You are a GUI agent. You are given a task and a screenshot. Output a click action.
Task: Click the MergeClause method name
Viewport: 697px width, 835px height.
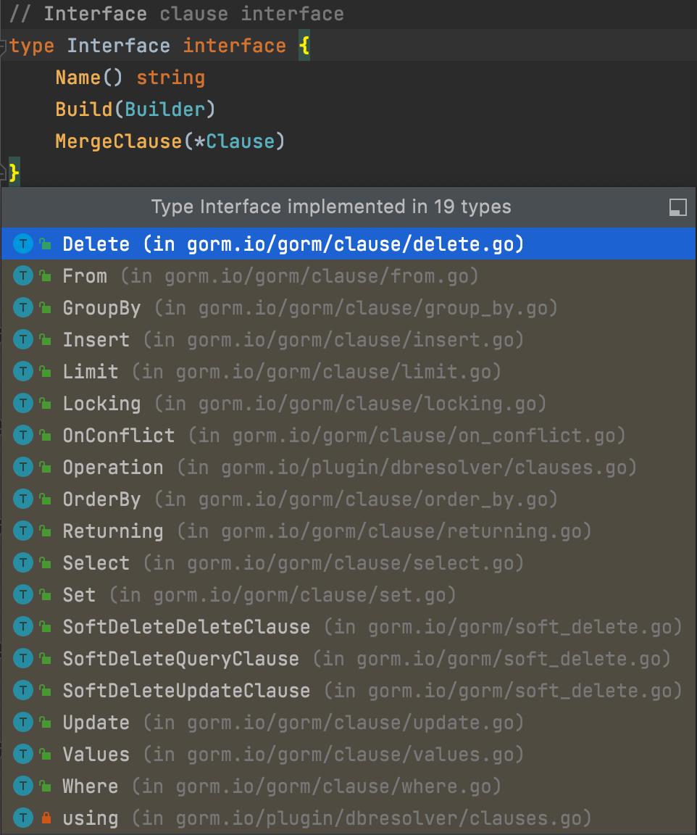click(x=118, y=141)
